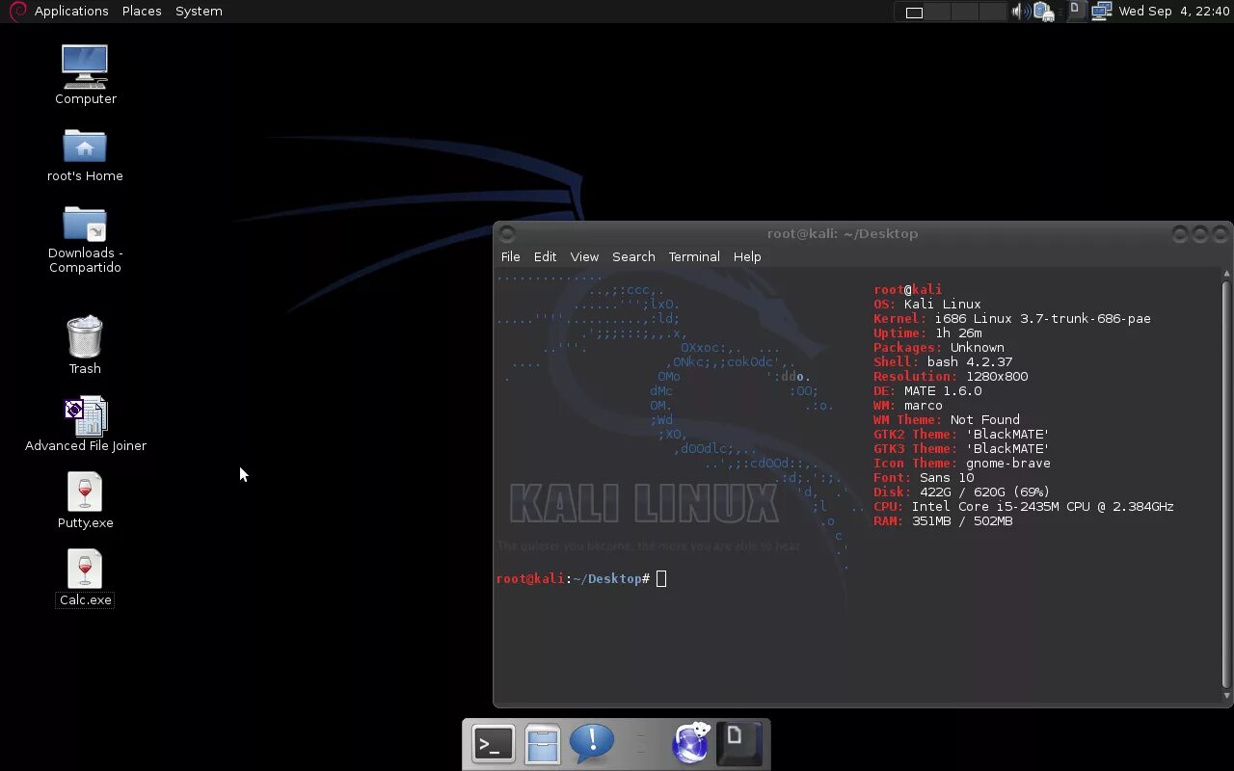Switch to the third workspace in switcher
This screenshot has height=771, width=1234.
966,12
